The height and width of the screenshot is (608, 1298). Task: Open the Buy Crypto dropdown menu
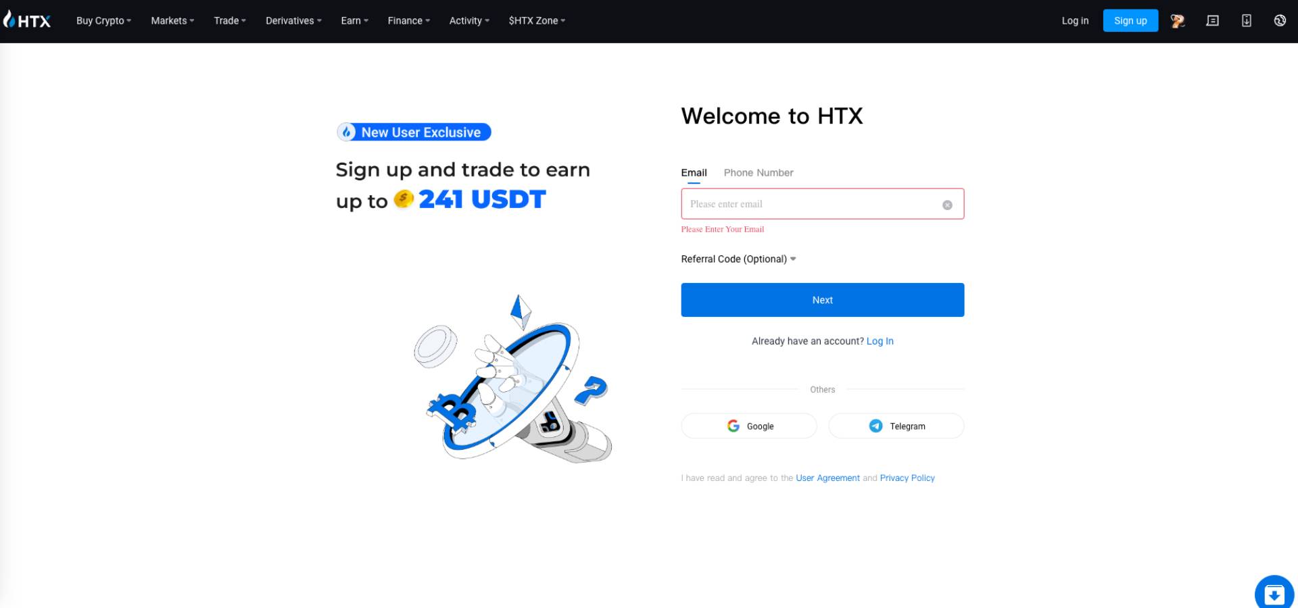pyautogui.click(x=103, y=21)
